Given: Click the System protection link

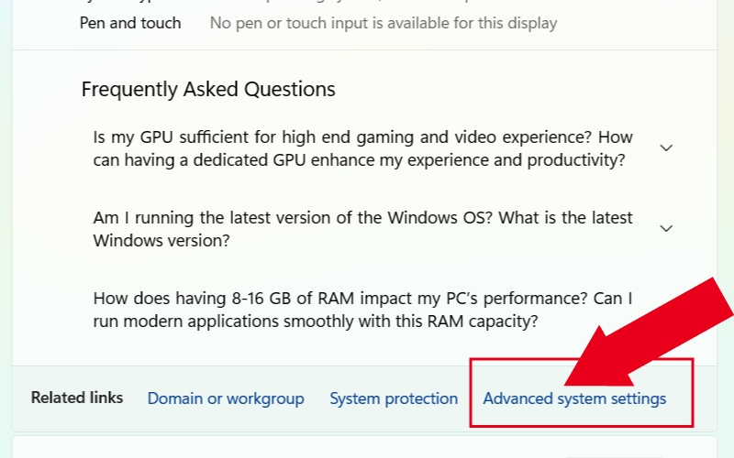Looking at the screenshot, I should coord(394,398).
